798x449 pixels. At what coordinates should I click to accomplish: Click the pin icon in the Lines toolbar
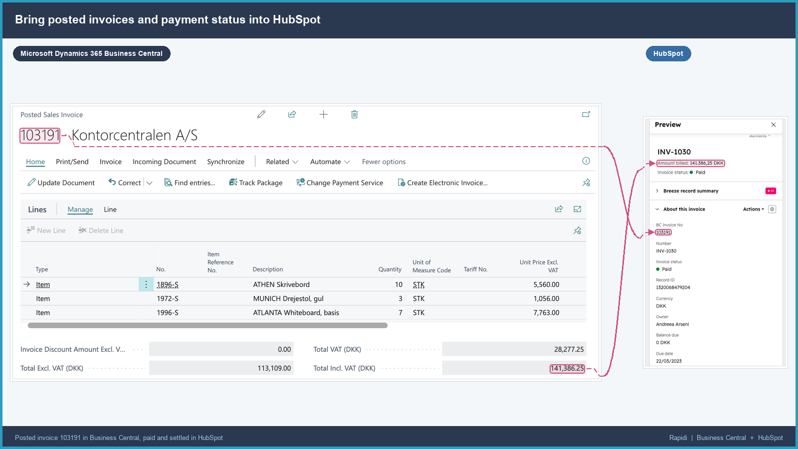578,230
